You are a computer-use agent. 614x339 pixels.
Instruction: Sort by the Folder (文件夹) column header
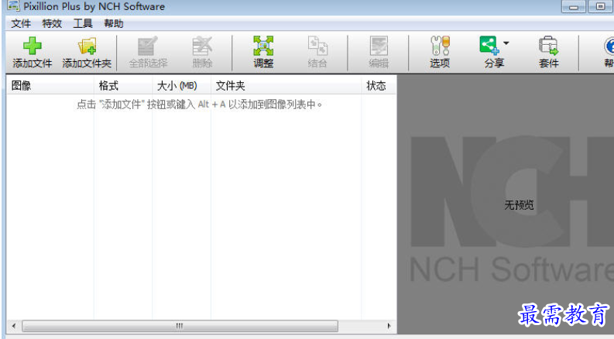286,85
